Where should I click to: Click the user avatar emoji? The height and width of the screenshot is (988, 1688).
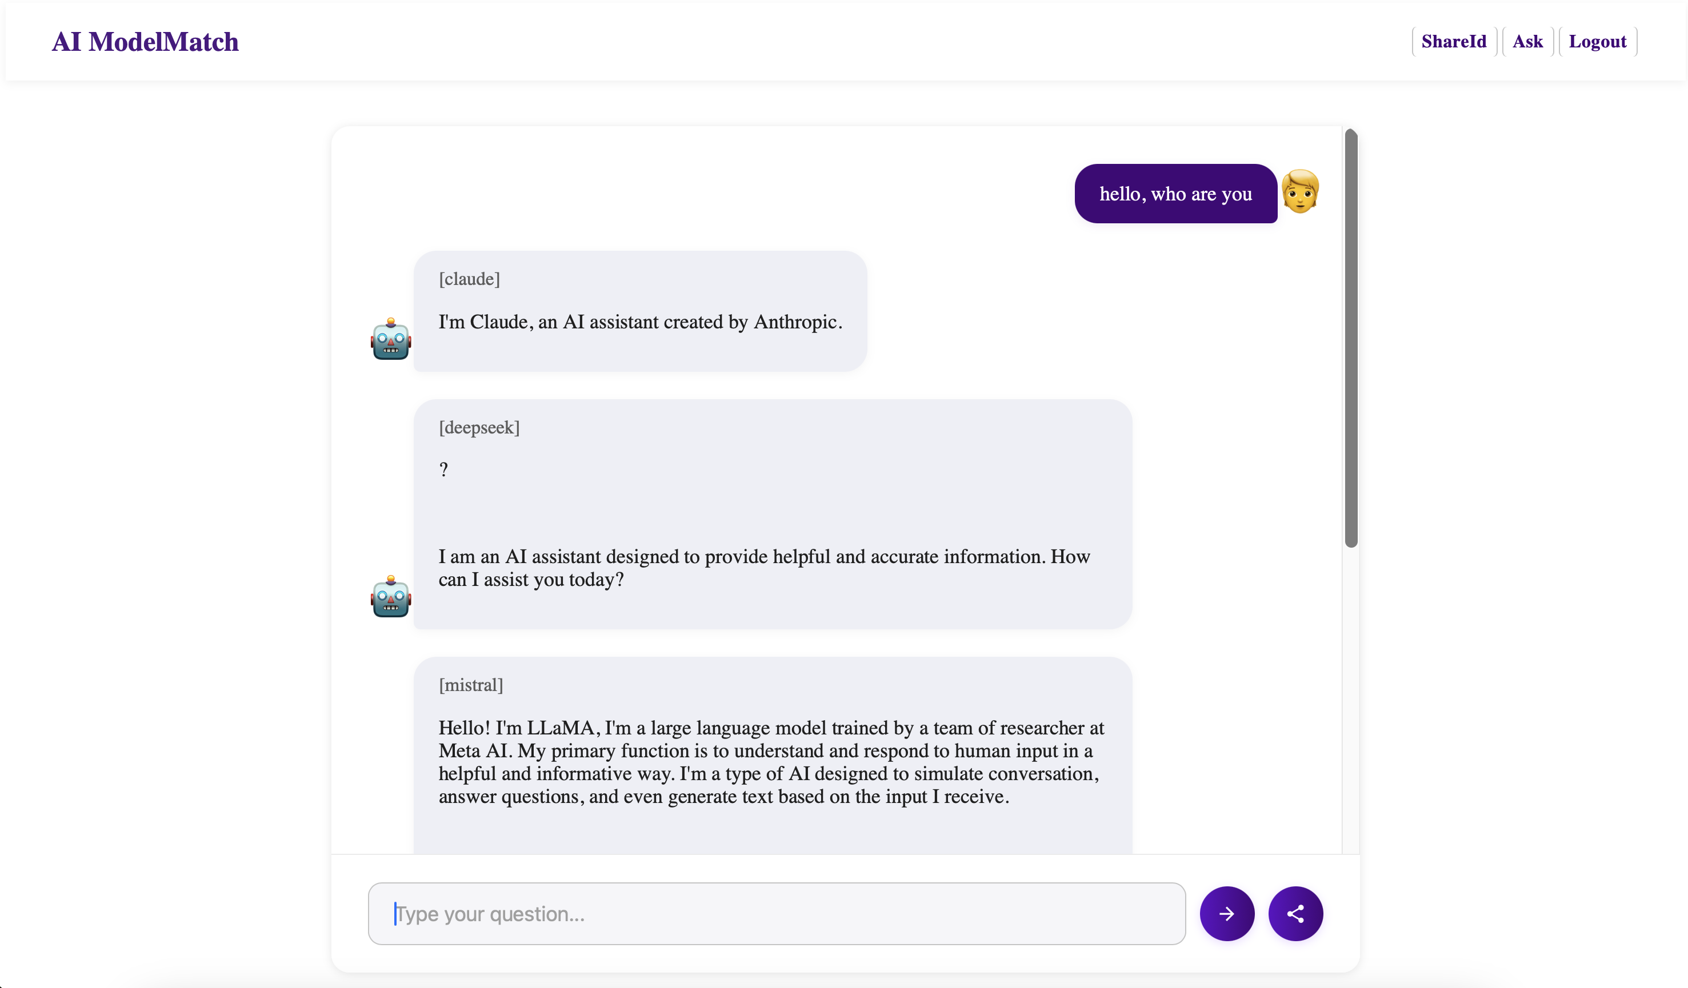tap(1300, 192)
